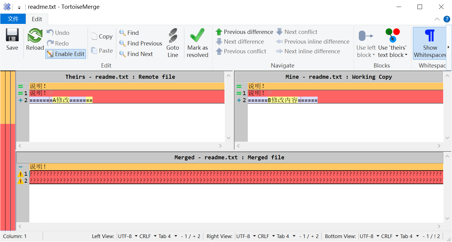The image size is (452, 242).
Task: Go to Next conflict
Action: point(297,32)
